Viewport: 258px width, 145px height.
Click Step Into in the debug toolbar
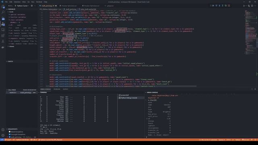(219, 6)
